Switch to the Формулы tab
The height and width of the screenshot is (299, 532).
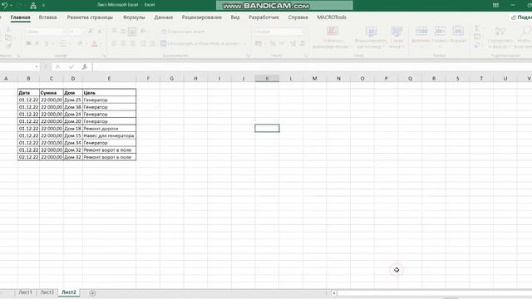(x=134, y=17)
